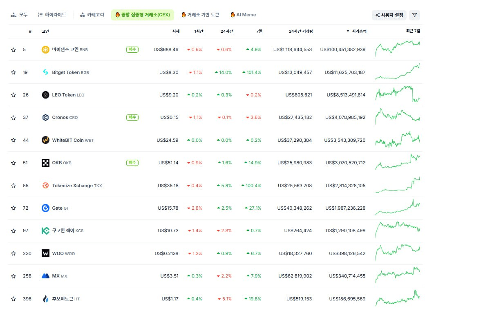Sort by 24시간 change column header
Image resolution: width=483 pixels, height=309 pixels.
pos(227,31)
